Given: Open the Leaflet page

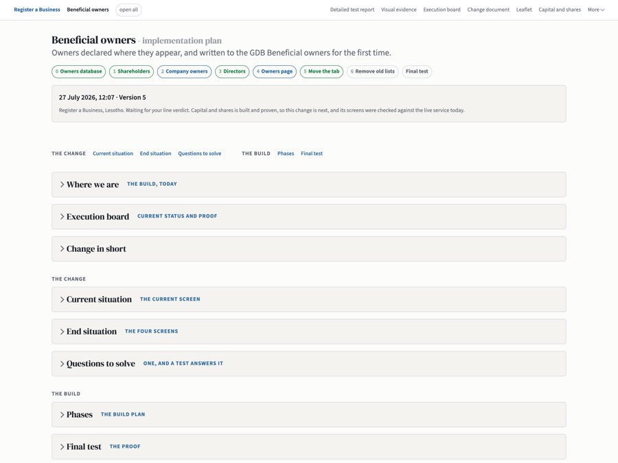Looking at the screenshot, I should point(524,10).
